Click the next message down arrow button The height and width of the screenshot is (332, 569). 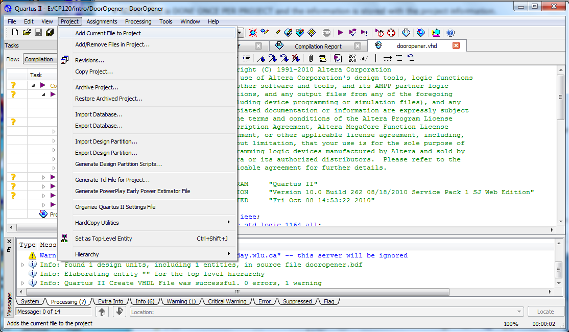(119, 312)
